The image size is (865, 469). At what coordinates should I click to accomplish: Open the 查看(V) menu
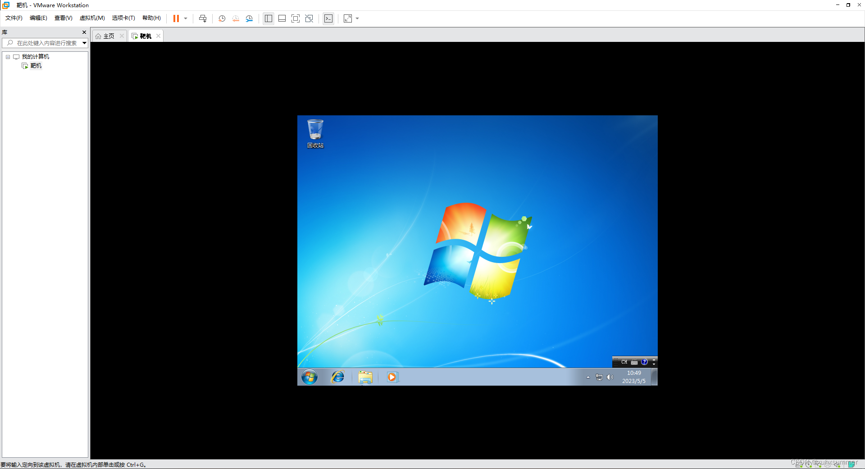pos(63,18)
